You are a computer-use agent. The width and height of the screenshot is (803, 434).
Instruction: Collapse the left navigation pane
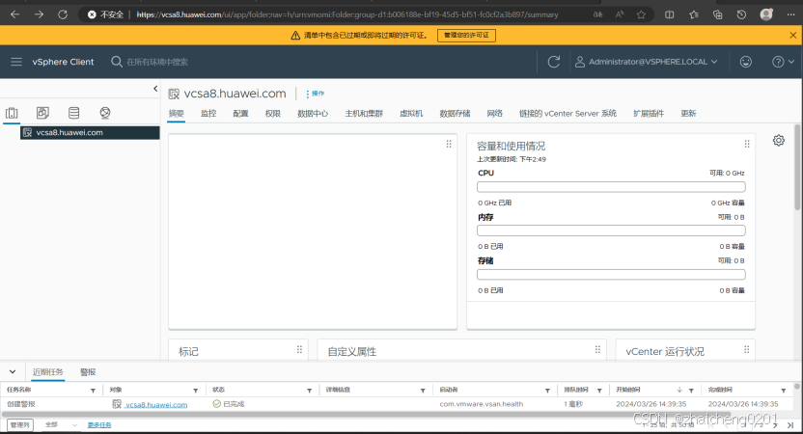click(155, 89)
